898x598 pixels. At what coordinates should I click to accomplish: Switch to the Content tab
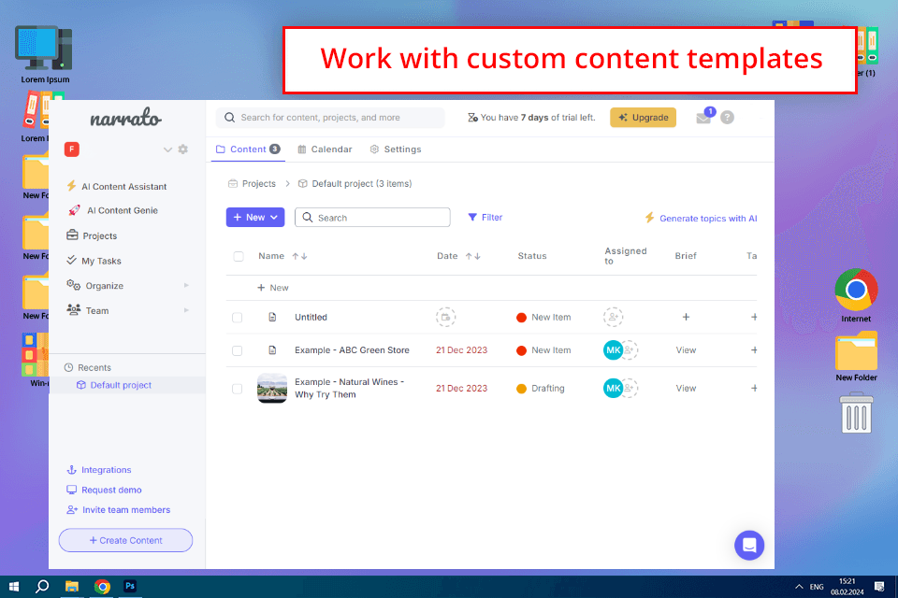coord(248,149)
